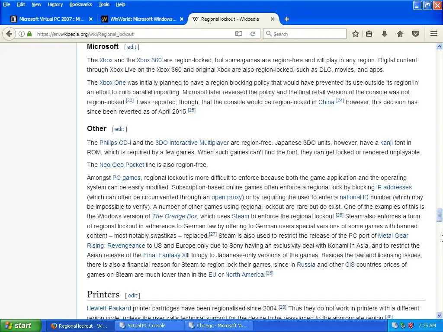The height and width of the screenshot is (332, 443).
Task: Follow the open proxy link
Action: pos(227,197)
